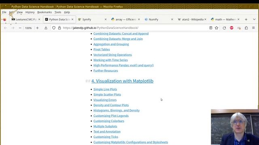Open the Pivot Tables link
The height and width of the screenshot is (145, 259).
coord(102,49)
